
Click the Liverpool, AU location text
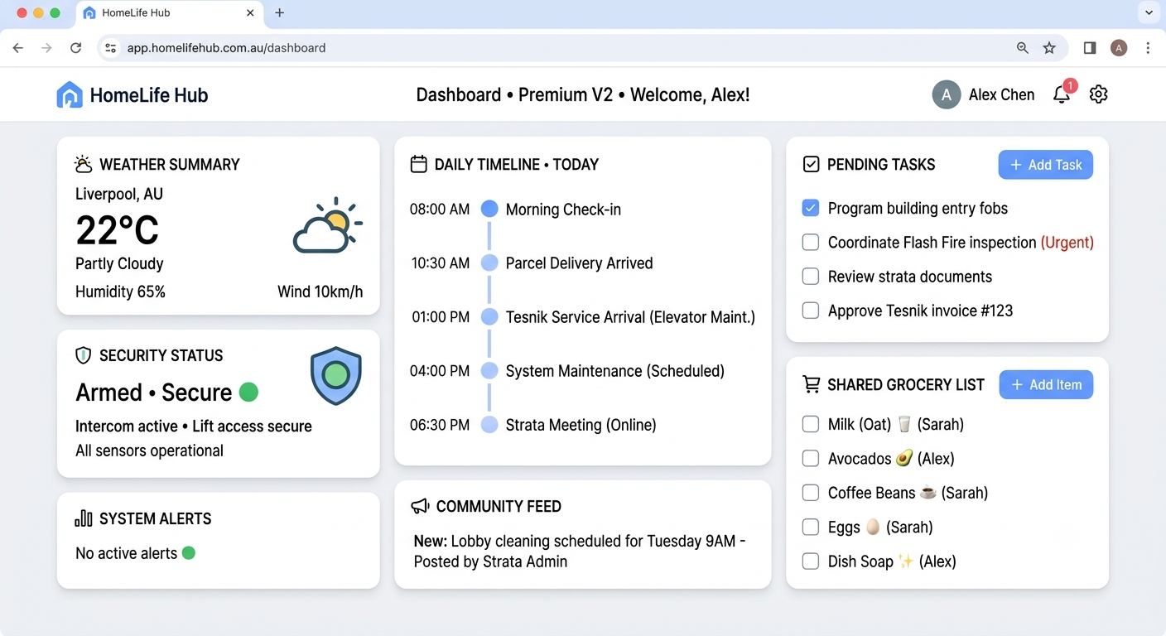pos(119,195)
